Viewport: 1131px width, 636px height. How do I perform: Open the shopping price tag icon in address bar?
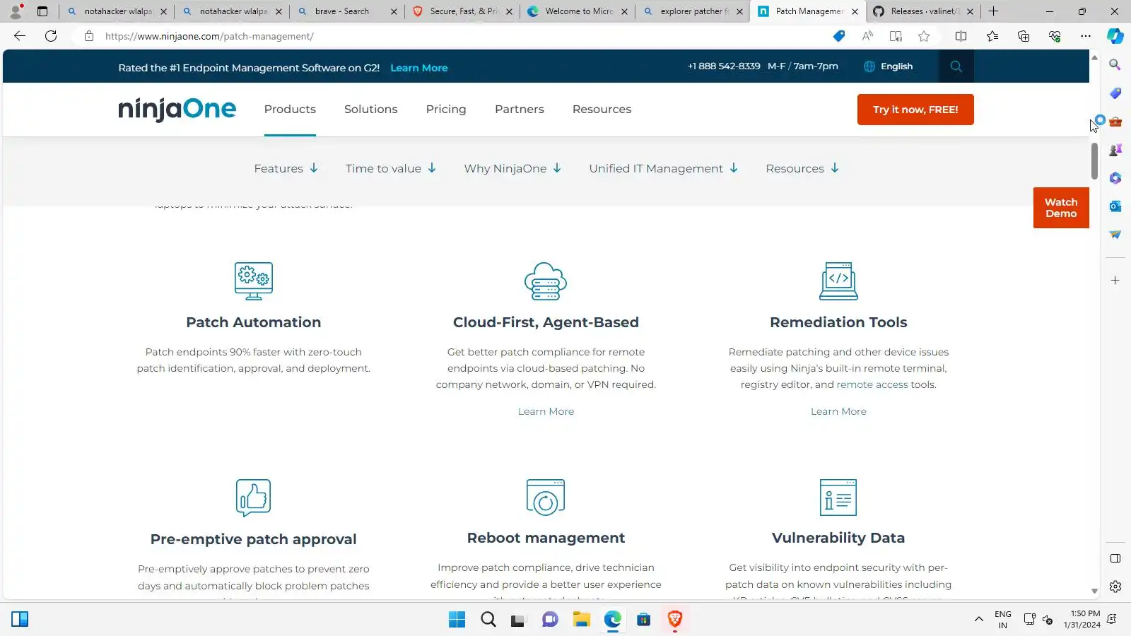(x=839, y=36)
